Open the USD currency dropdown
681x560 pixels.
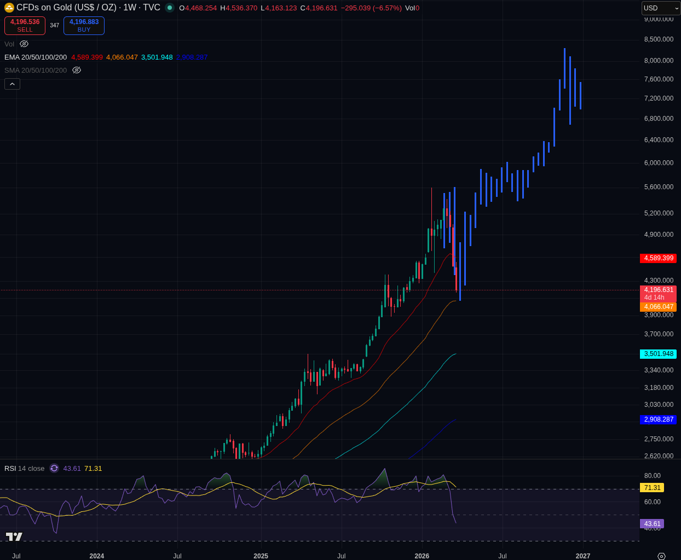pyautogui.click(x=661, y=8)
